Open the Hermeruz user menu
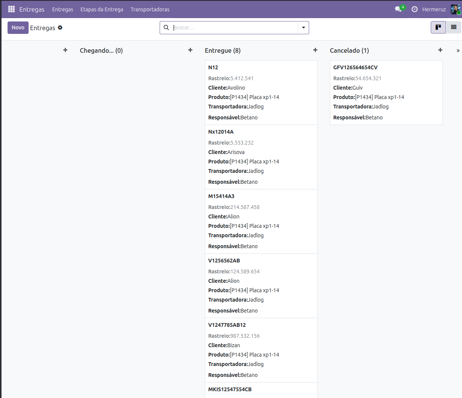 point(434,9)
